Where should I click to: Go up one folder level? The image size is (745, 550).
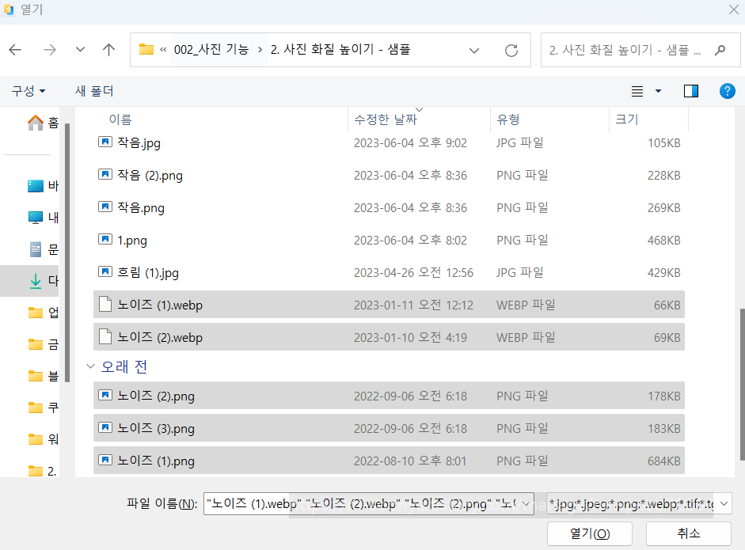click(108, 49)
